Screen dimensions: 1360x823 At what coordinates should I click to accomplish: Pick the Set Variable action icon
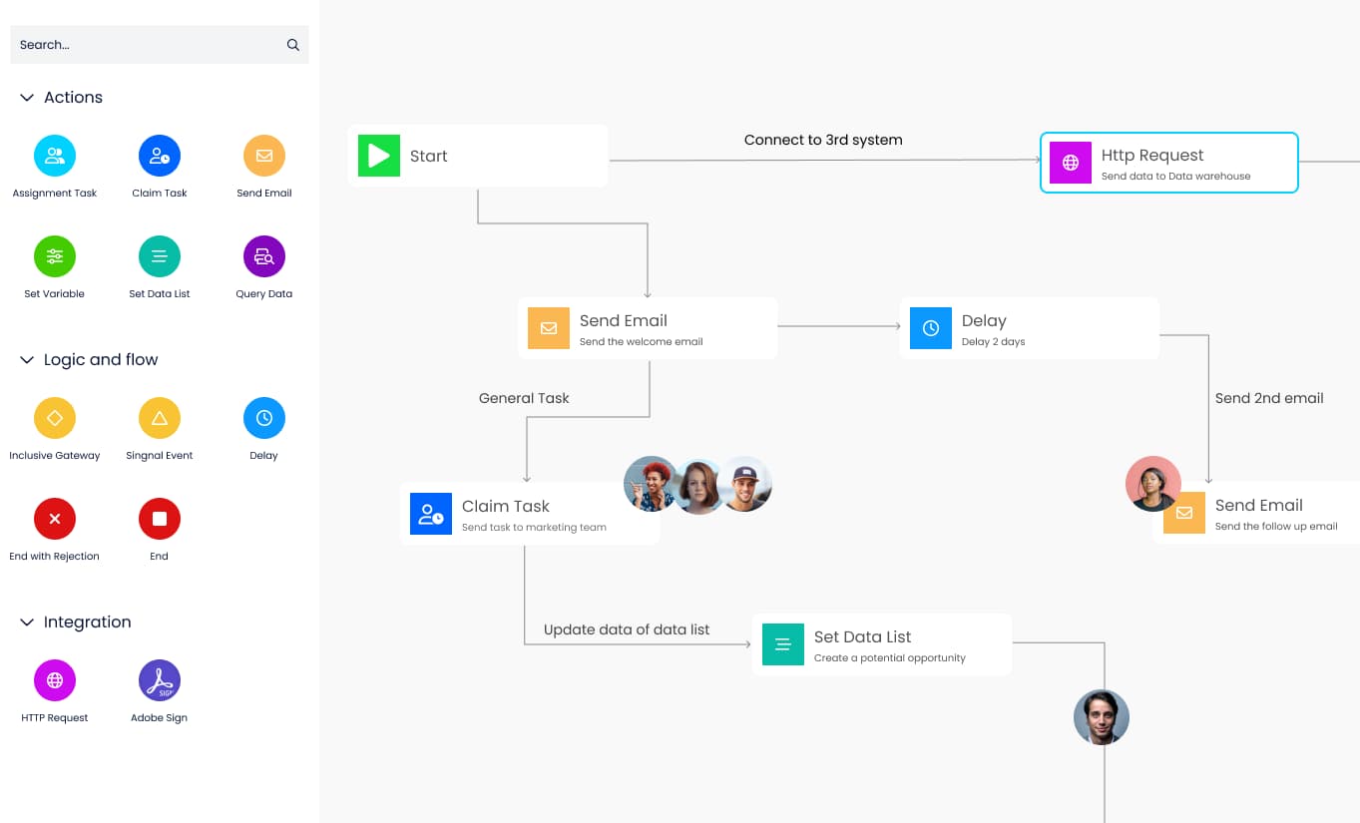click(55, 256)
